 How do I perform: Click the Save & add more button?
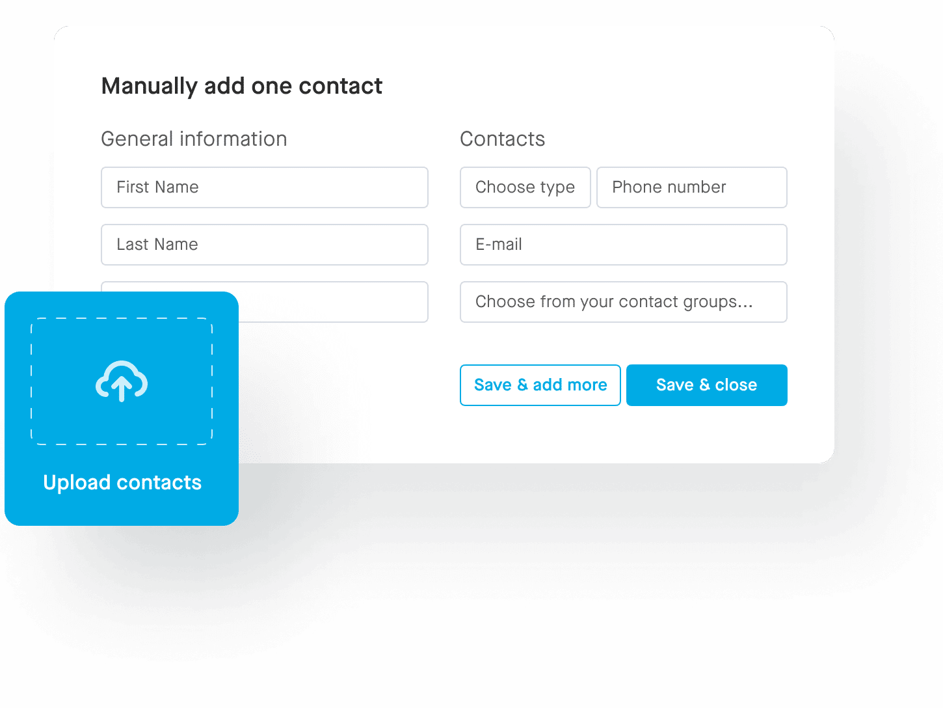(x=540, y=385)
